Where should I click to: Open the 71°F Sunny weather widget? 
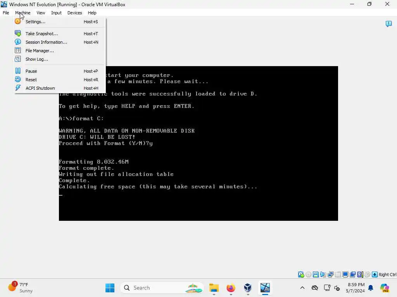click(21, 288)
